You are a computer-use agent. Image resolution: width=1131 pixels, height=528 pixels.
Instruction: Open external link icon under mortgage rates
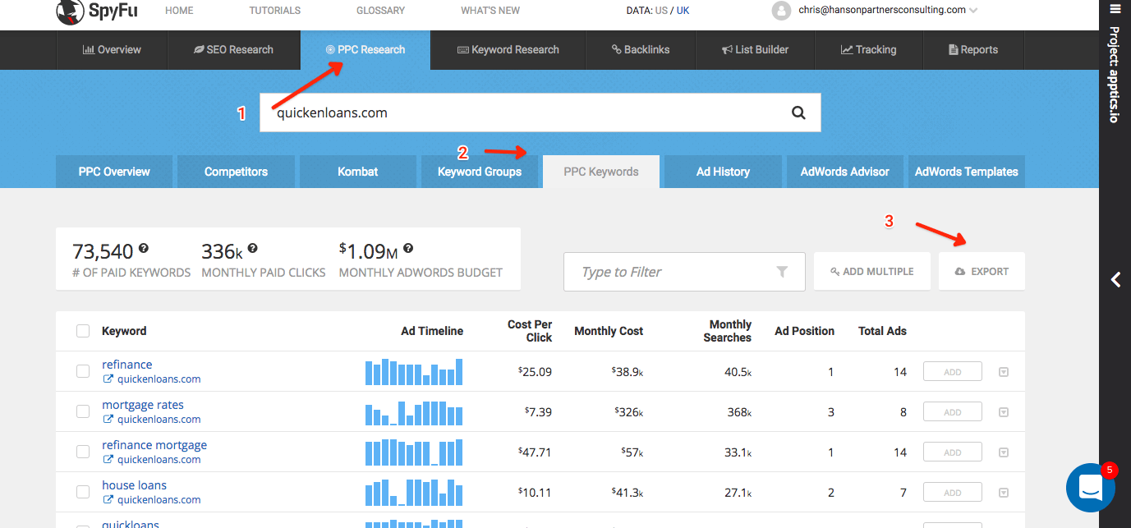coord(108,420)
